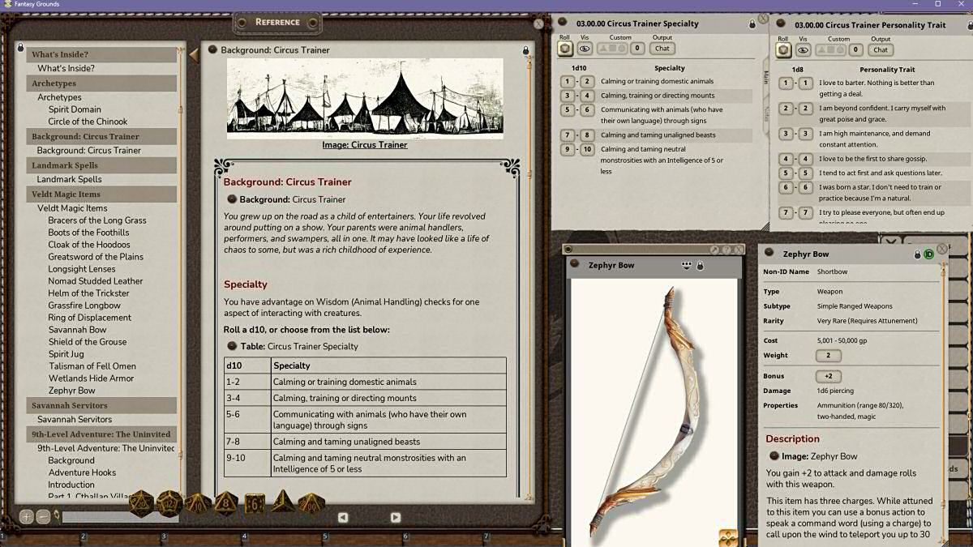Click the Weight value field on Zephyr Bow
The height and width of the screenshot is (547, 973).
(828, 355)
